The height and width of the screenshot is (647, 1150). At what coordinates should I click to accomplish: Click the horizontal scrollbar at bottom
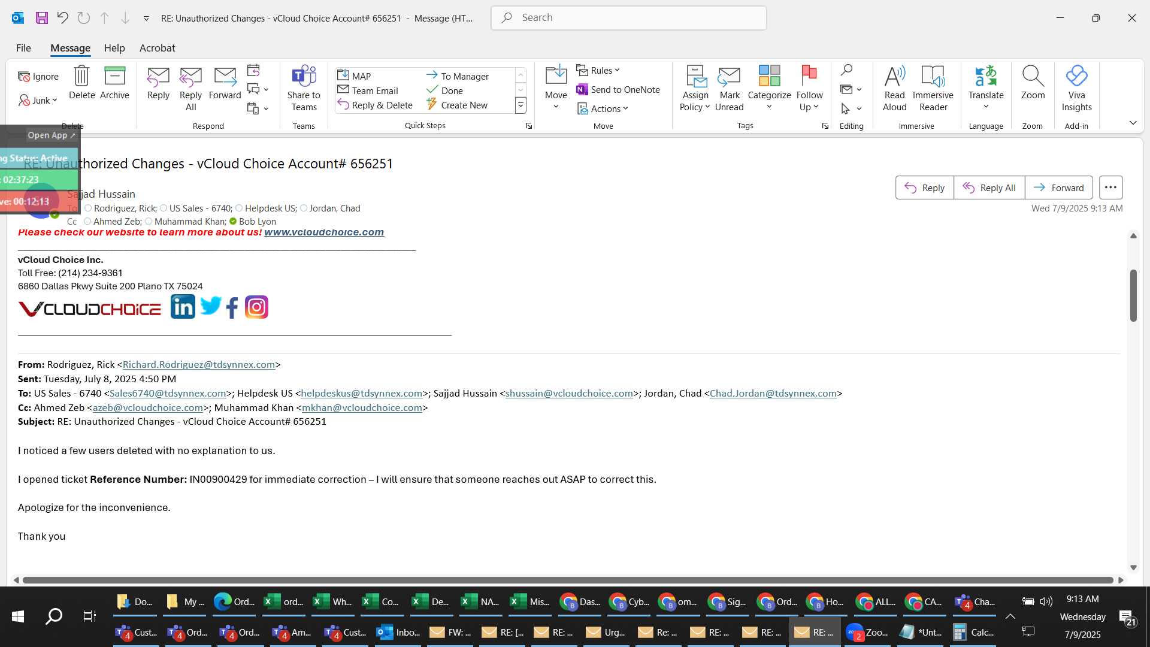click(568, 580)
